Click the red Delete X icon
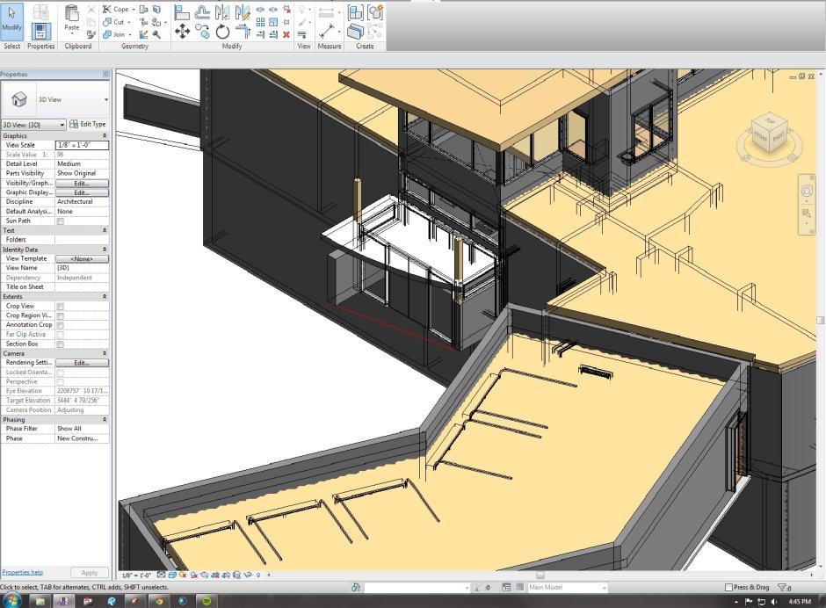Image resolution: width=826 pixels, height=608 pixels. tap(286, 34)
